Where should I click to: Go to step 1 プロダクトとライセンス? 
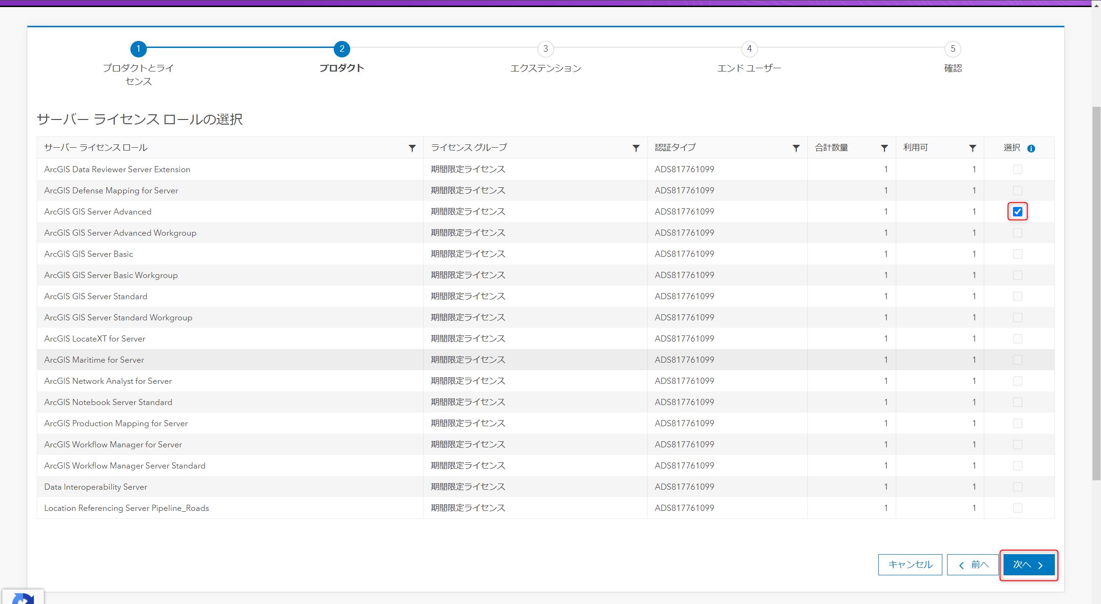[x=138, y=49]
